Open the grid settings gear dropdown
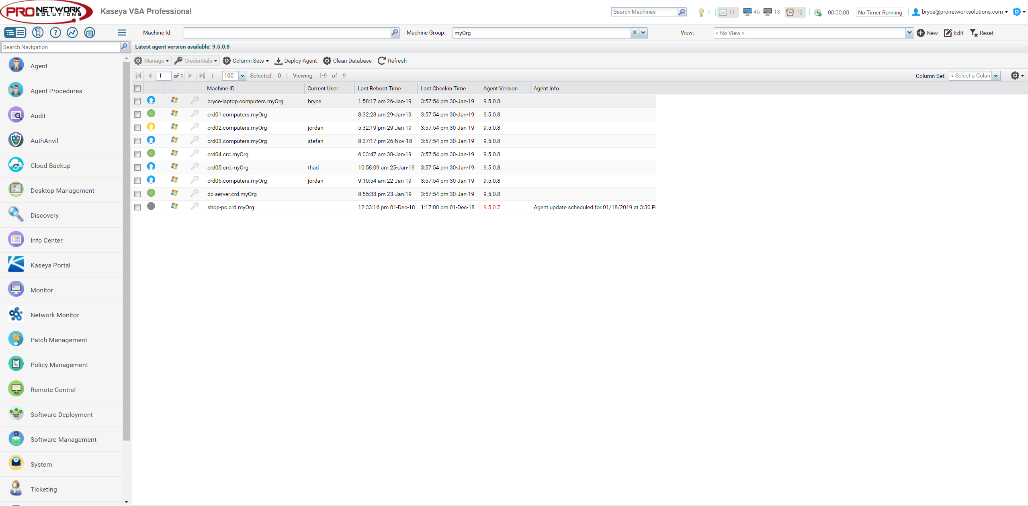The image size is (1028, 506). (1017, 75)
